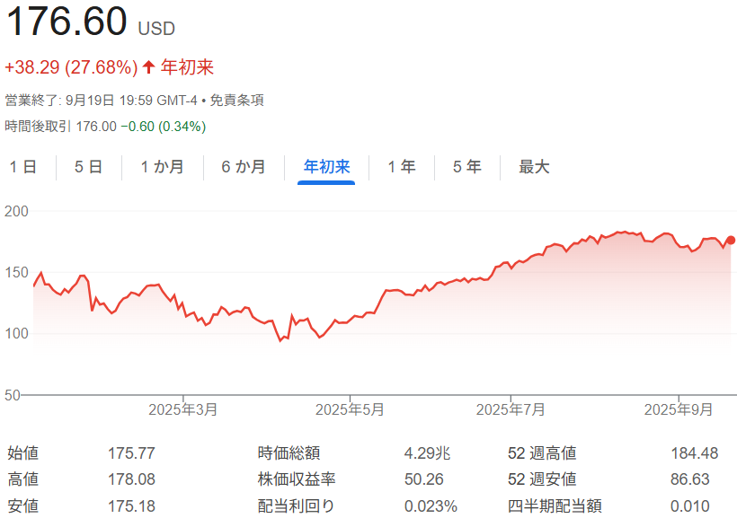Click the red endpoint dot on chart line
The image size is (737, 527).
[x=731, y=240]
